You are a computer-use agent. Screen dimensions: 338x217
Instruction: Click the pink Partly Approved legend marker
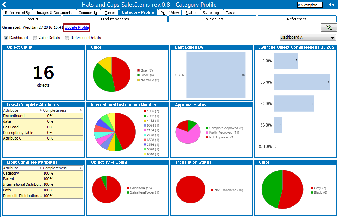click(207, 133)
